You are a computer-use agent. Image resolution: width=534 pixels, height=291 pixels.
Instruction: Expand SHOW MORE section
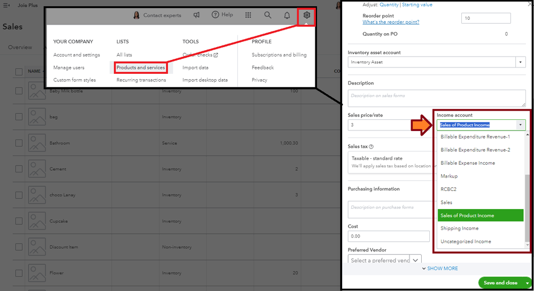tap(440, 269)
